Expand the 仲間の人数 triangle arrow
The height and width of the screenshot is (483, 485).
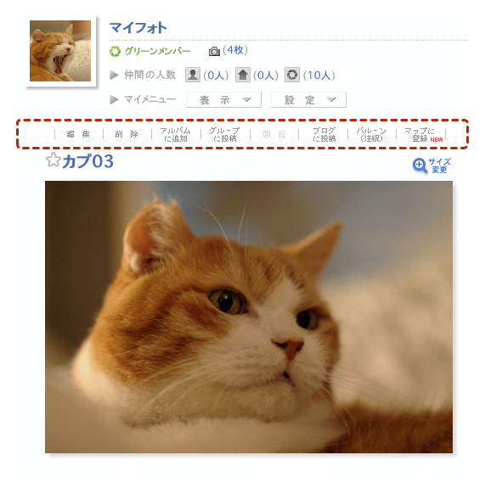pyautogui.click(x=114, y=75)
